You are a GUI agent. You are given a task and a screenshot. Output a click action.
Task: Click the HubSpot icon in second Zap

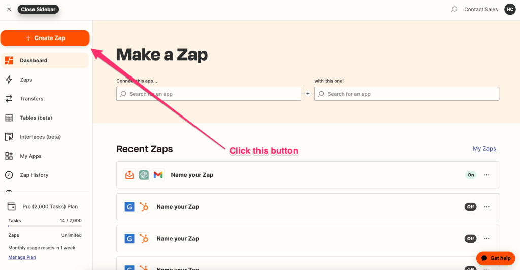coord(144,207)
